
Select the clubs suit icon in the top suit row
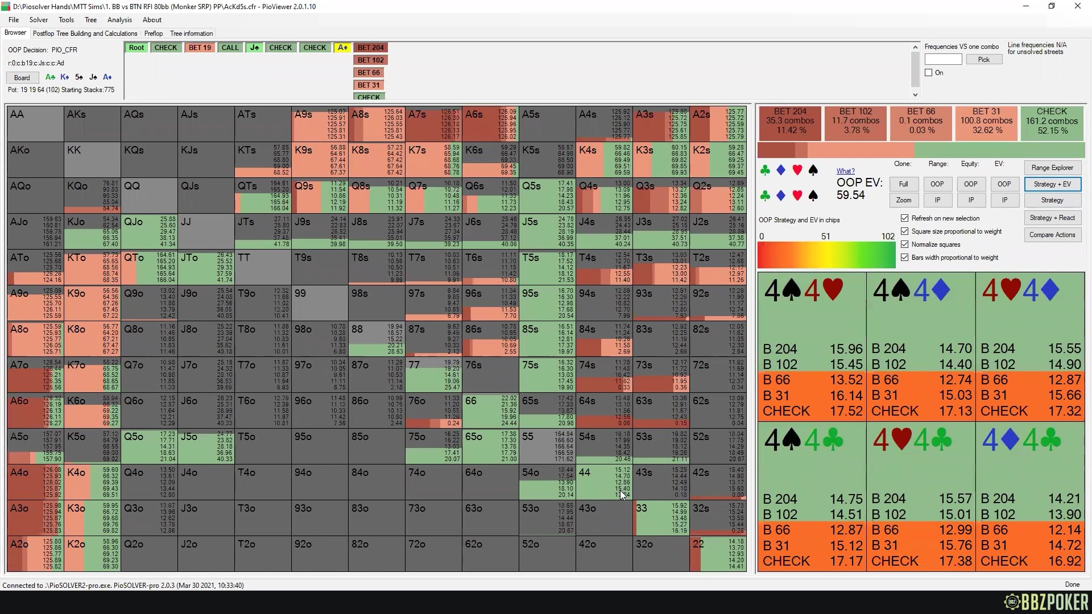pos(765,171)
